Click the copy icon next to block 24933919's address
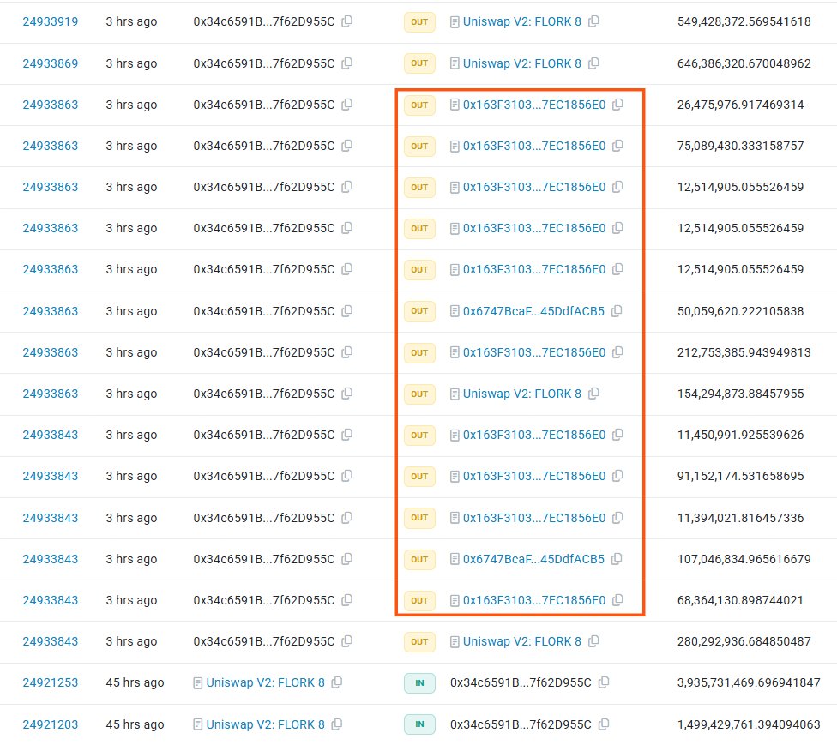This screenshot has width=837, height=745. (346, 21)
